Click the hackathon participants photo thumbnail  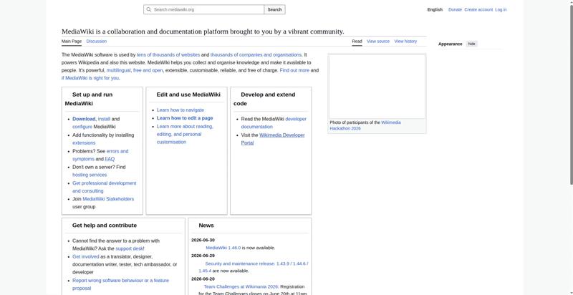[x=377, y=87]
